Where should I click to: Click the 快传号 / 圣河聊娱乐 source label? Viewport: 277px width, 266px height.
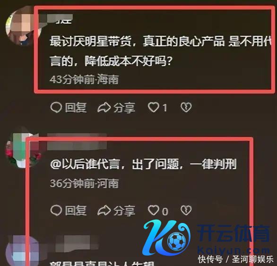[236, 259]
